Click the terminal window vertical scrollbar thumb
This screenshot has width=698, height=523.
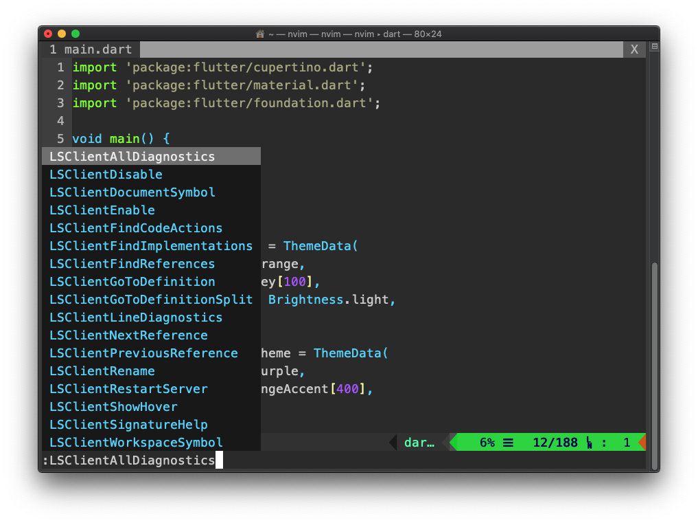pos(654,366)
